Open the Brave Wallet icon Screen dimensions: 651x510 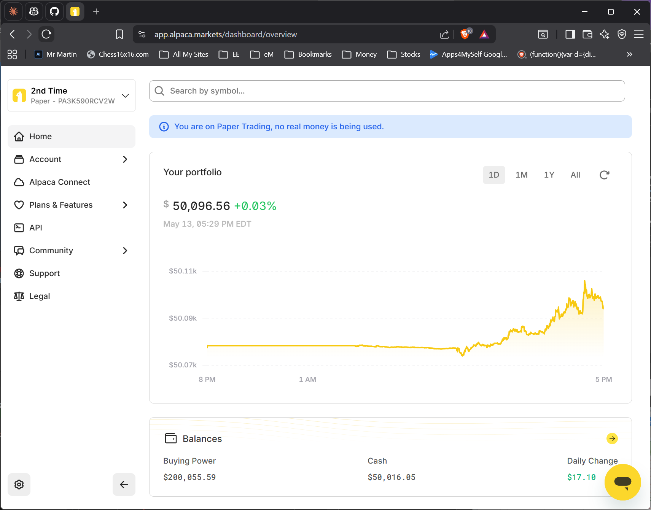point(587,35)
